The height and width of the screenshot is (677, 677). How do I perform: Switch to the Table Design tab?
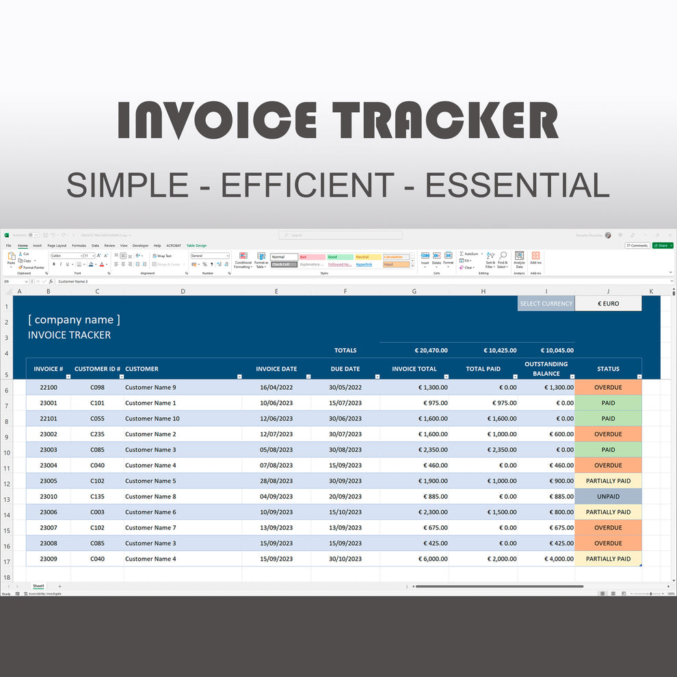(197, 245)
